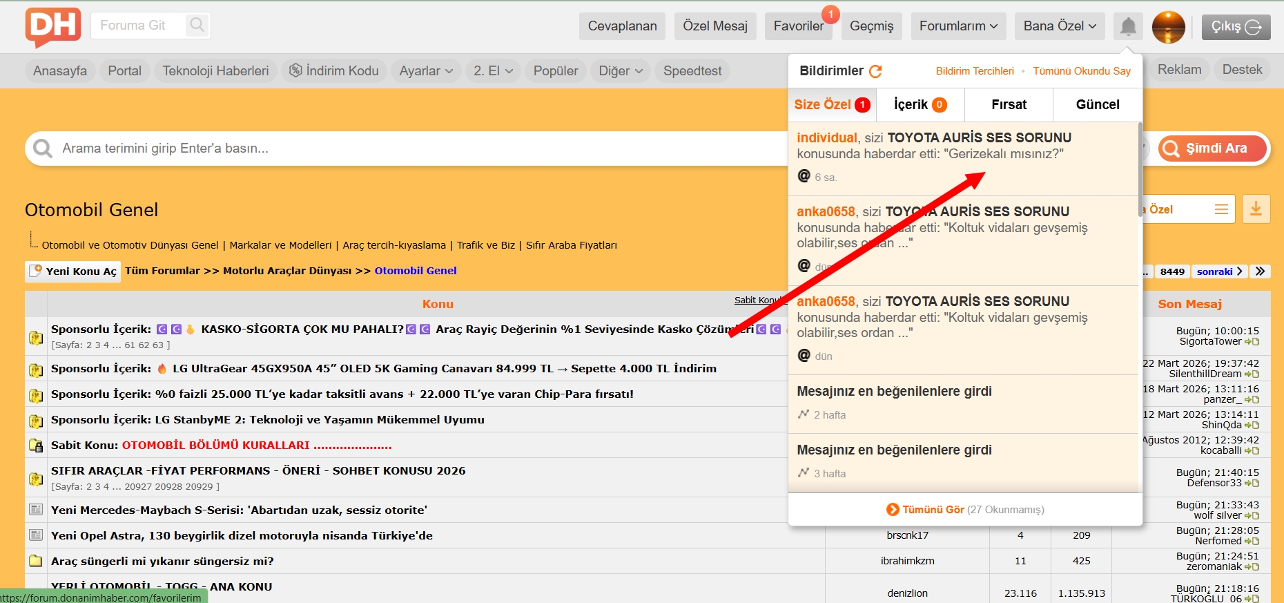Click the Yeni Konu Aç button
This screenshot has width=1284, height=603.
(73, 271)
